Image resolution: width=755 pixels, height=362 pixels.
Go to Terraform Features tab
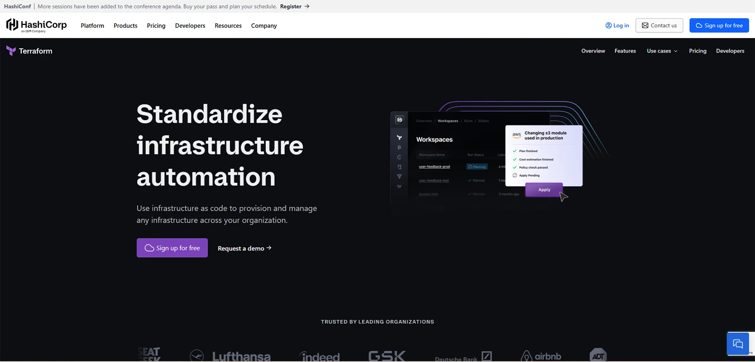(625, 51)
